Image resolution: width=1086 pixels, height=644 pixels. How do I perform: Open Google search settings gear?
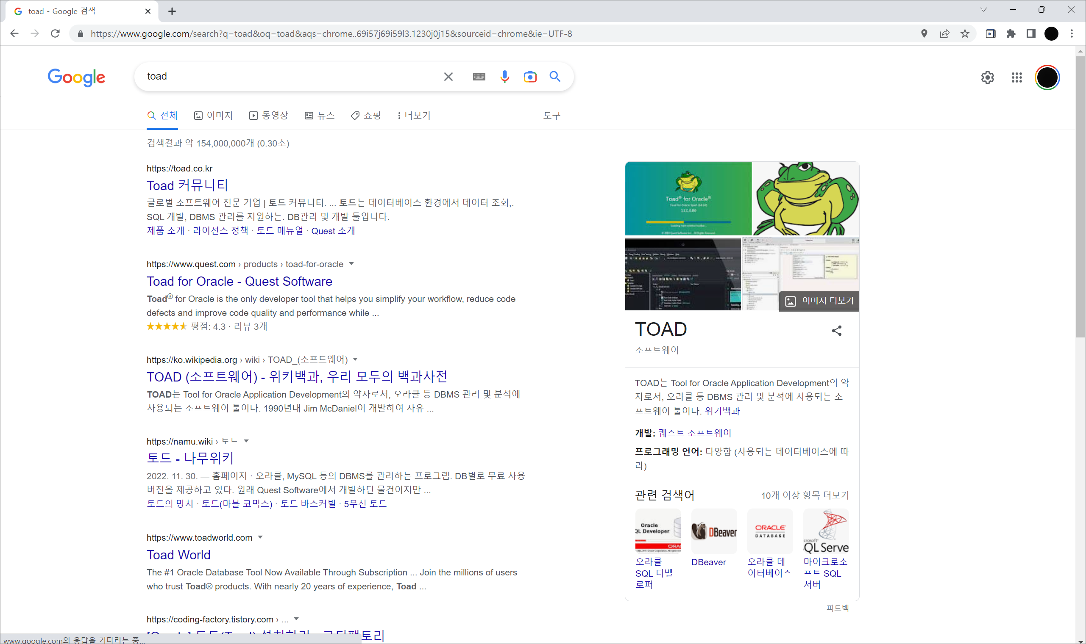click(x=987, y=77)
